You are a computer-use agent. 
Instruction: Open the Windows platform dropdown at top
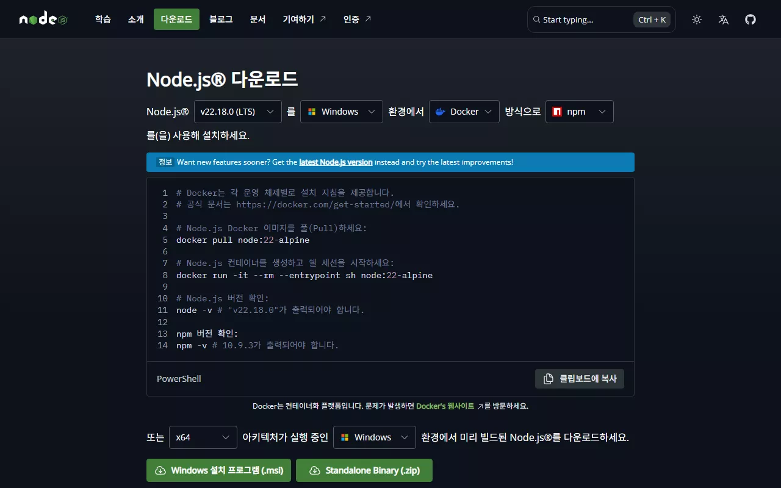[342, 112]
